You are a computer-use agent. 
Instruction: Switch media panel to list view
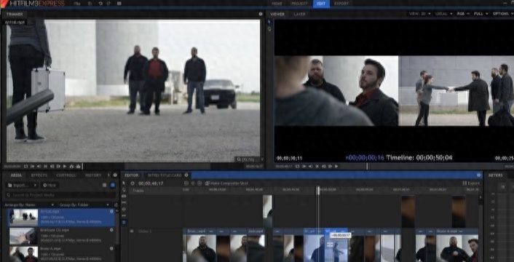tap(105, 185)
